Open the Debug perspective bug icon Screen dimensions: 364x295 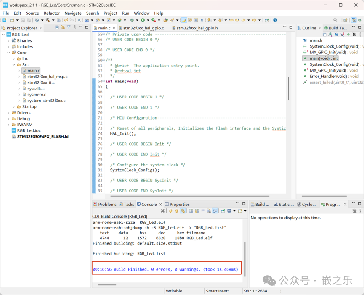pyautogui.click(x=360, y=20)
